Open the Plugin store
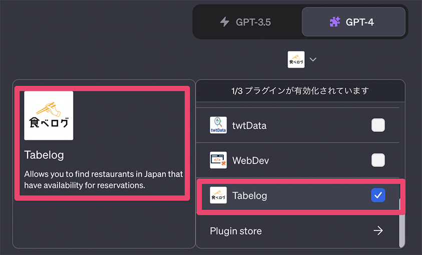 [x=297, y=231]
